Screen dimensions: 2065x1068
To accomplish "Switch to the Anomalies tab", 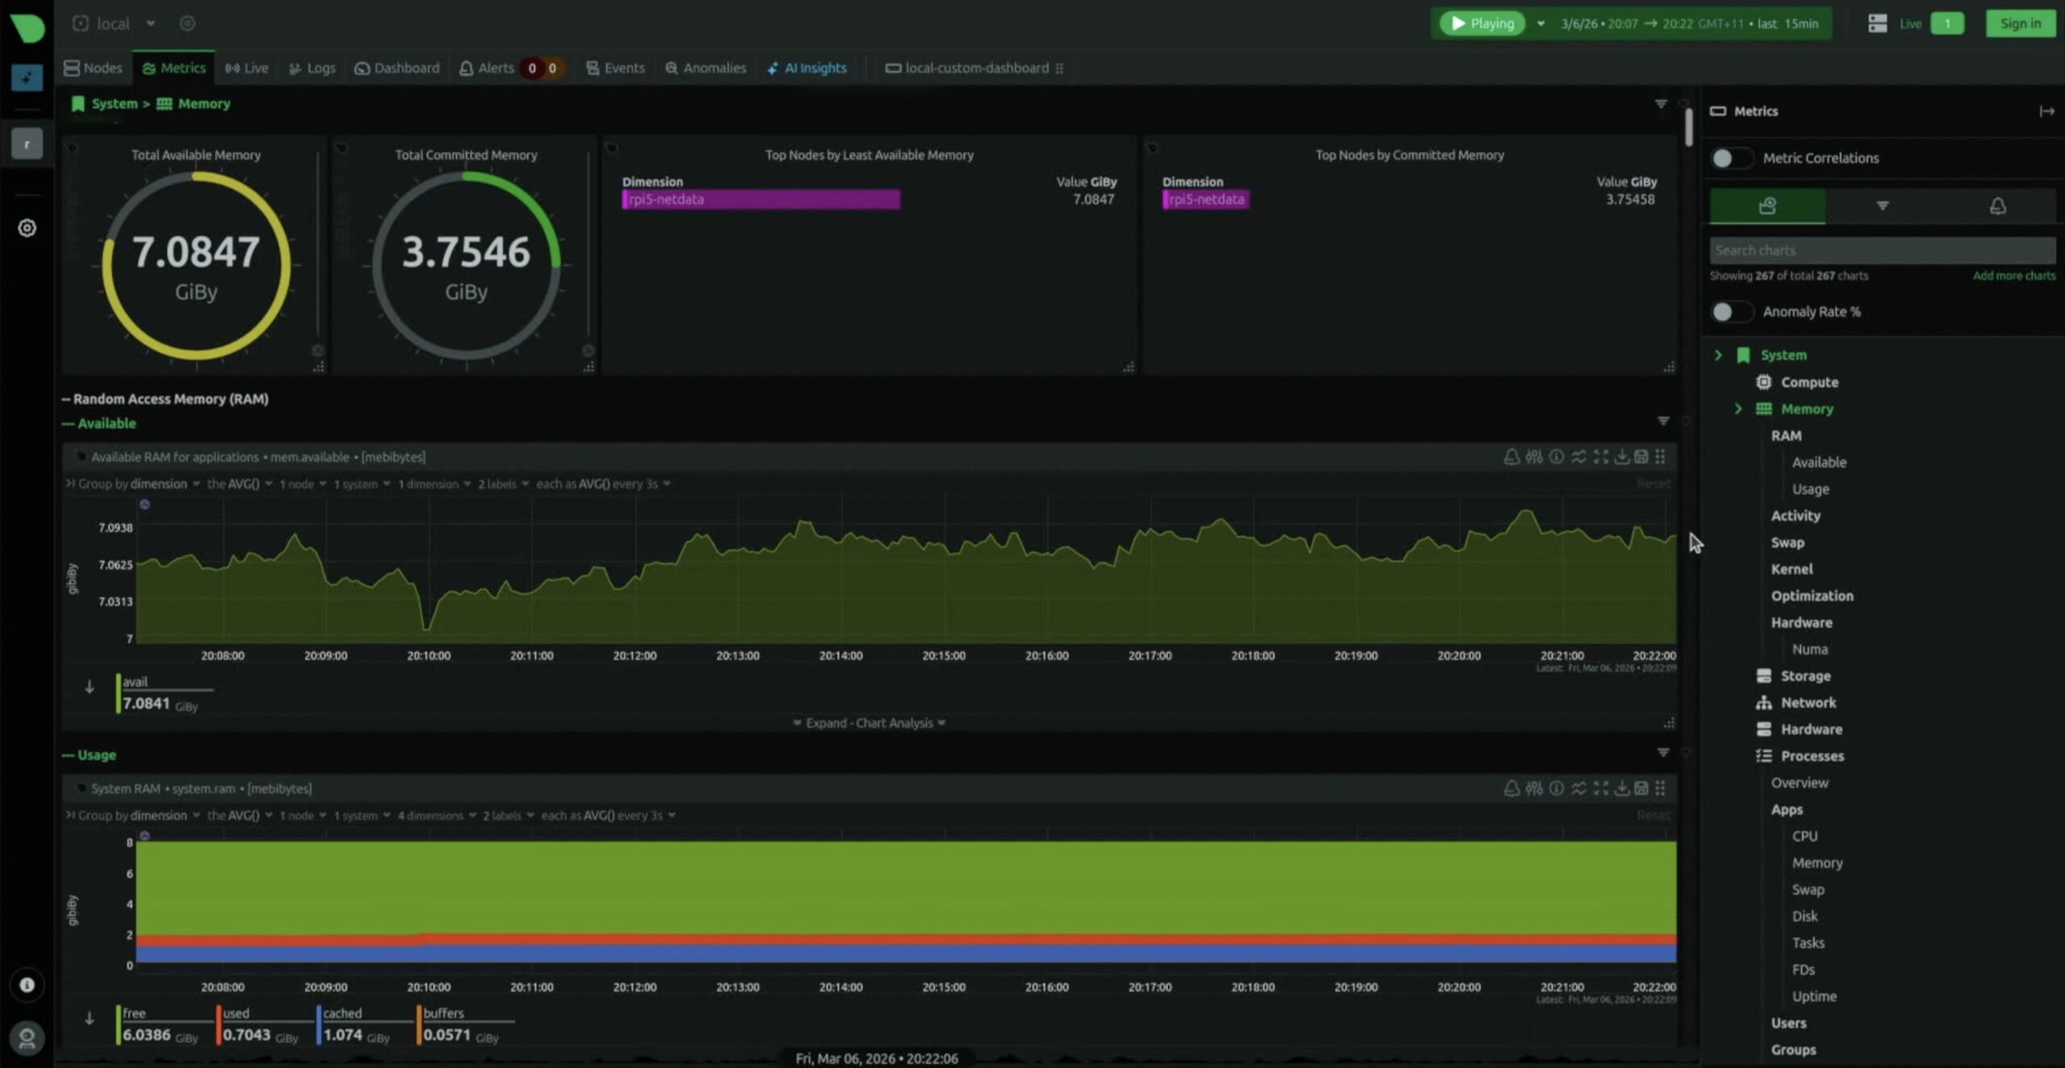I will click(x=706, y=68).
